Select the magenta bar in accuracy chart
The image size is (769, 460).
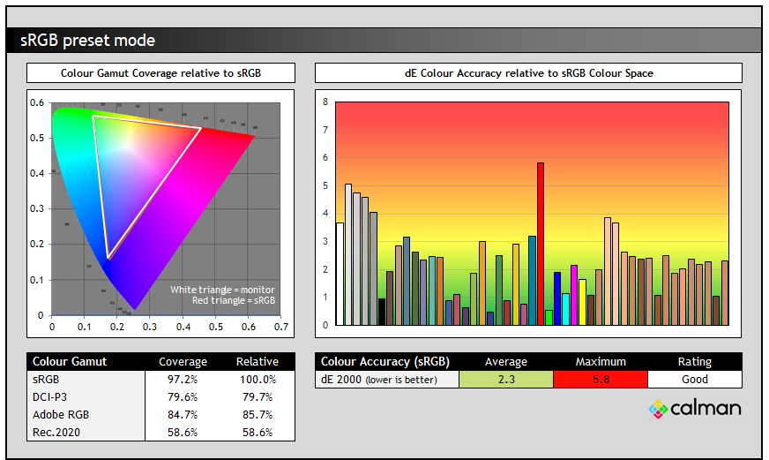[x=574, y=295]
